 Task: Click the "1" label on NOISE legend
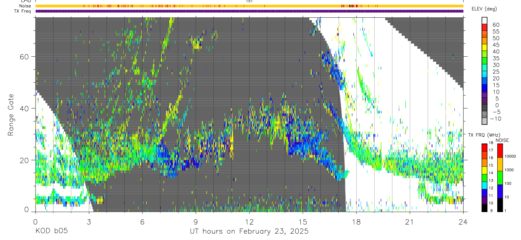tap(506, 210)
